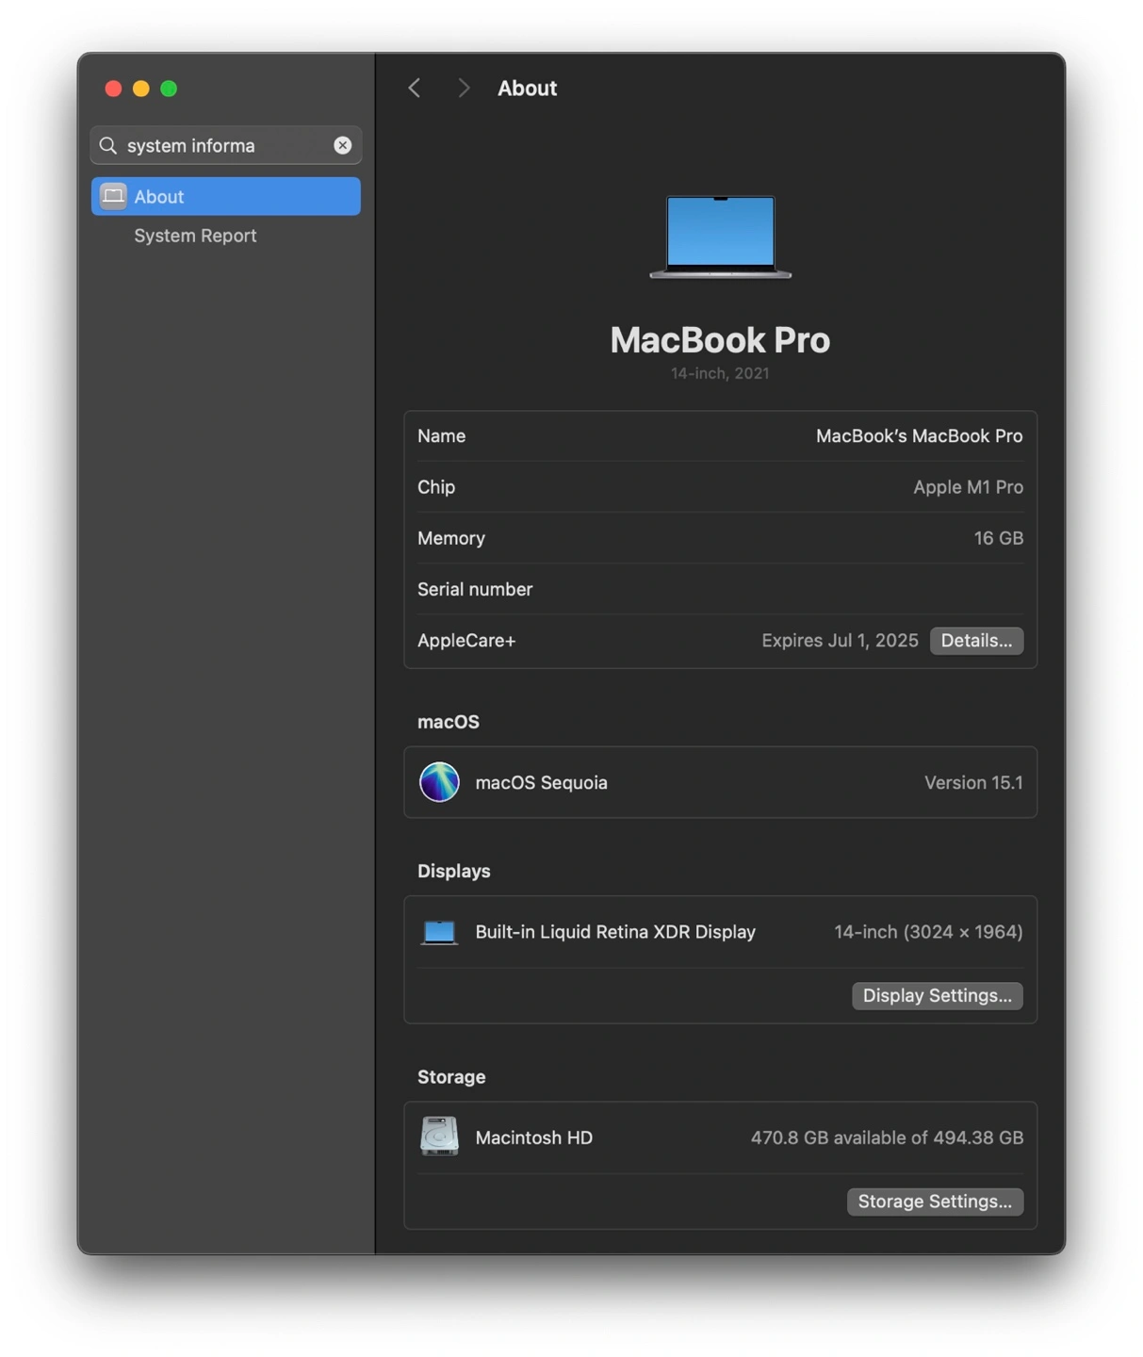This screenshot has width=1143, height=1357.
Task: Click the macOS Sequoia logo icon
Action: click(x=439, y=782)
